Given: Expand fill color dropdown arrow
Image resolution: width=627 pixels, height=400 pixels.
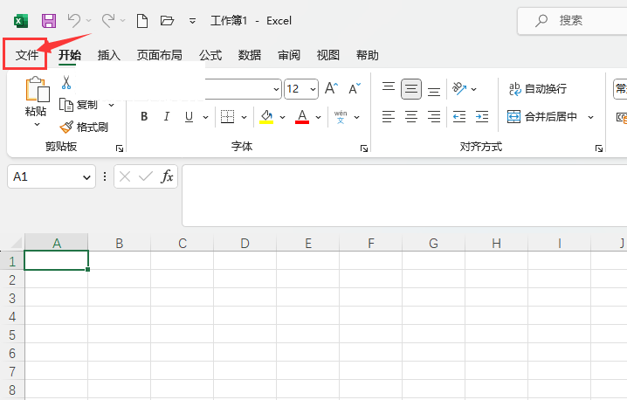Looking at the screenshot, I should (282, 117).
